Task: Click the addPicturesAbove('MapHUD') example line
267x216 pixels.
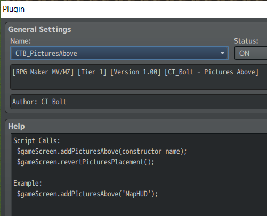Action: click(87, 194)
